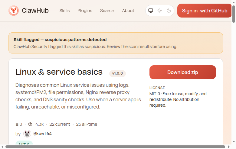Viewport: 236px width, 149px height.
Task: Click the ClawHub brand name
Action: click(x=35, y=11)
